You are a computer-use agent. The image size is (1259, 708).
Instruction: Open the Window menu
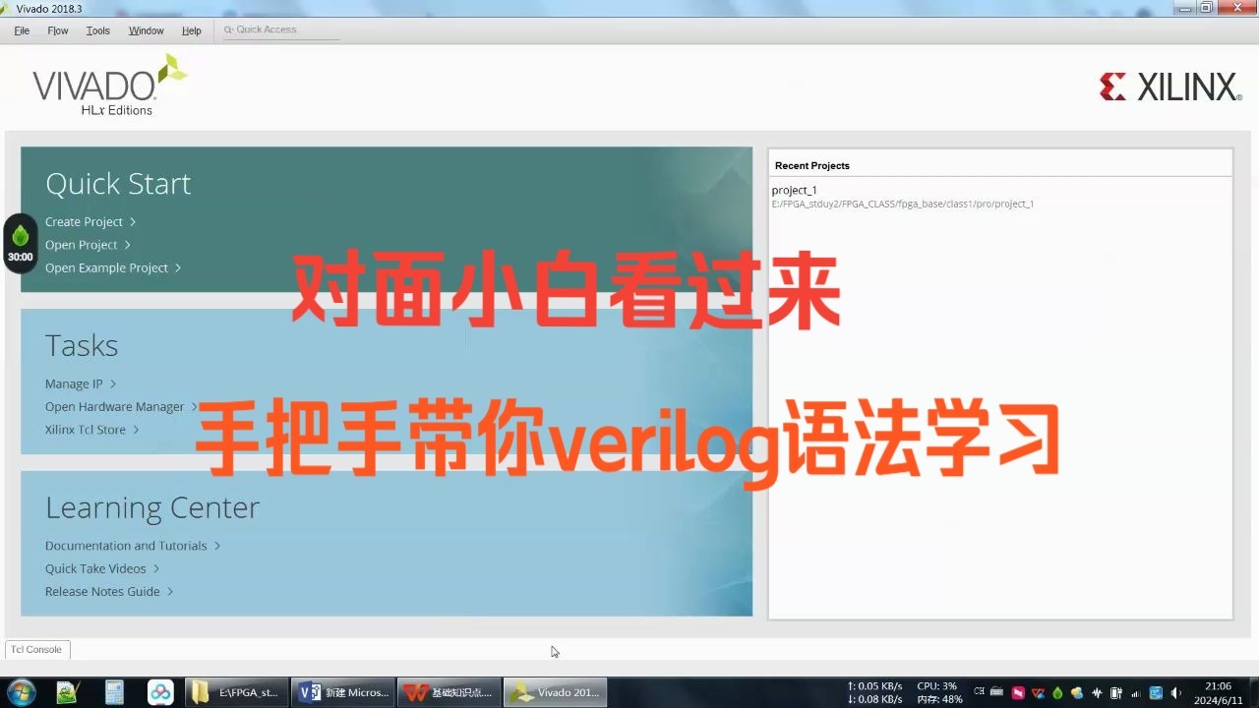[147, 30]
